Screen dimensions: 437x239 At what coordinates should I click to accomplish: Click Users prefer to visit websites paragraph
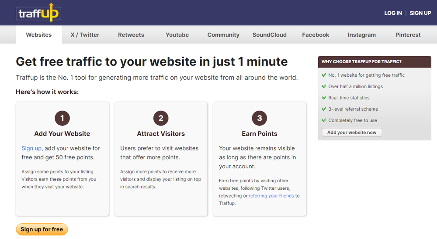(x=160, y=153)
